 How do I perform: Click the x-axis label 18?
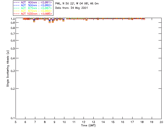(x=142, y=122)
